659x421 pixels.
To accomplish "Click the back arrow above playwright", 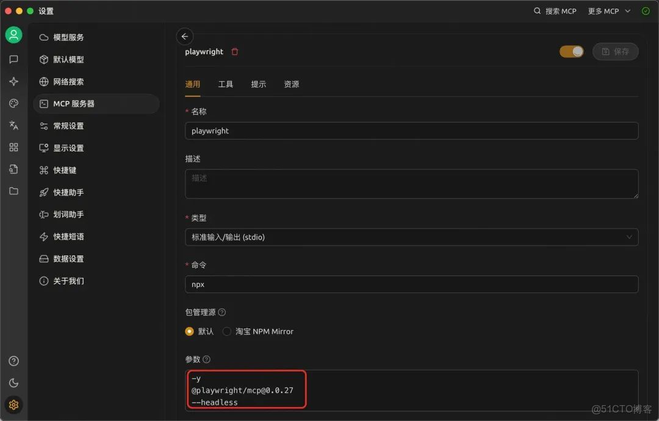I will pos(185,37).
